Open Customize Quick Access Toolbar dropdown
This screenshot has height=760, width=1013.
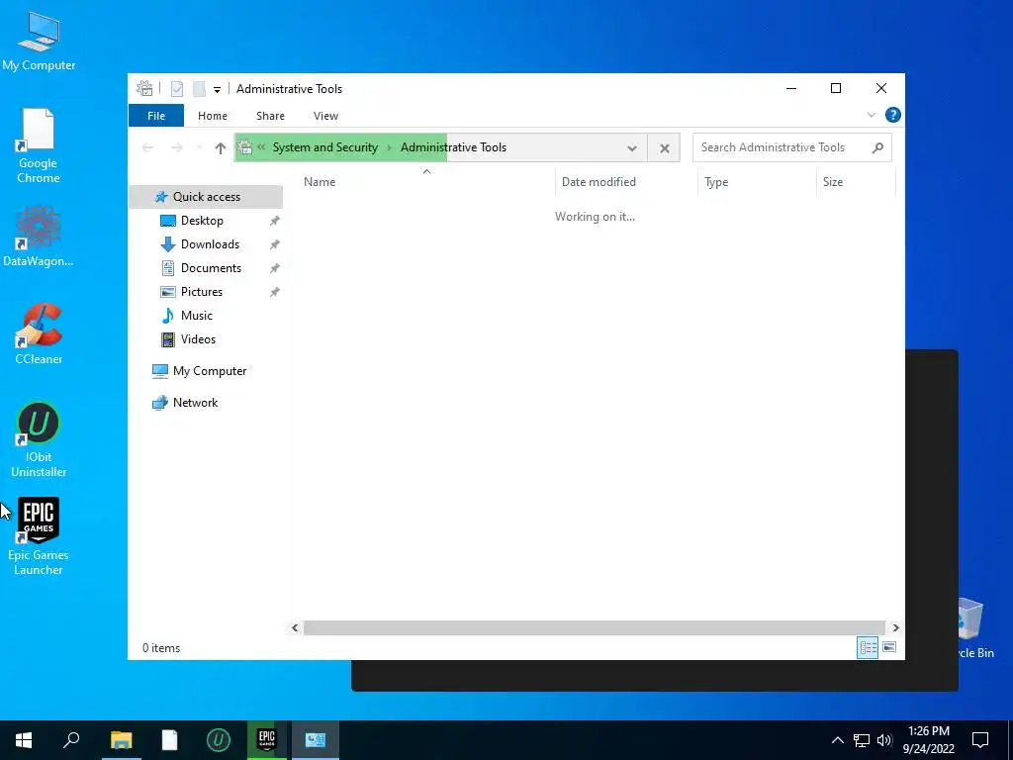coord(217,89)
